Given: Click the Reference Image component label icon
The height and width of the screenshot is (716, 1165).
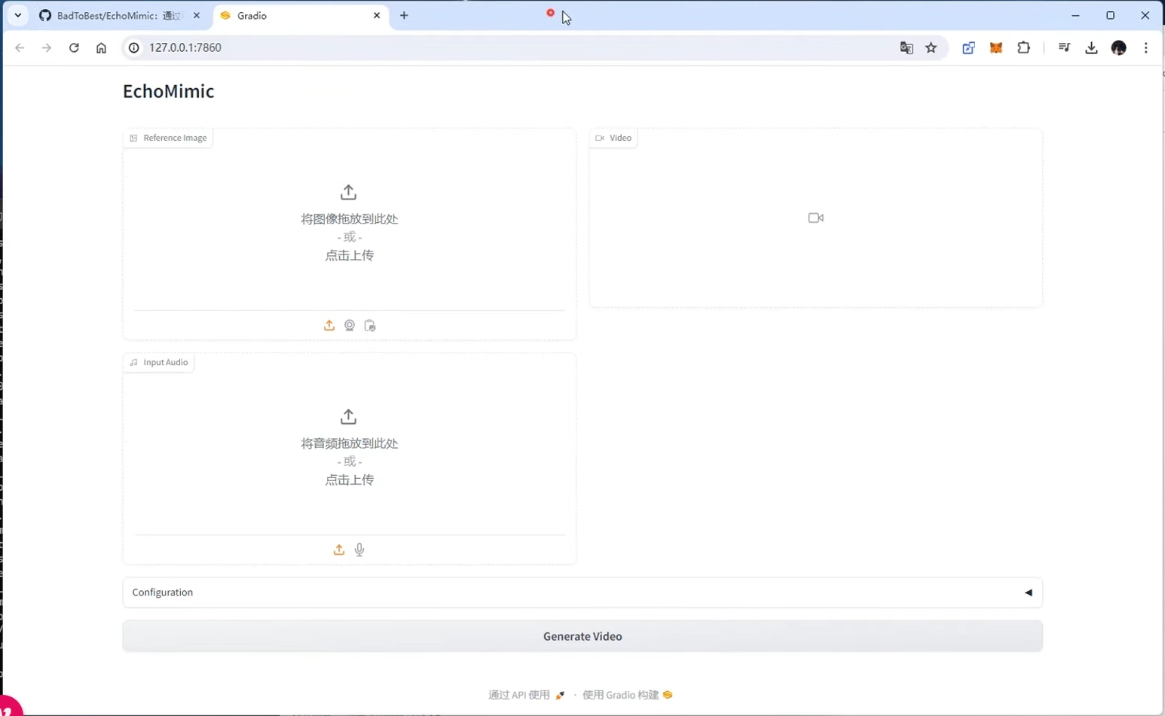Looking at the screenshot, I should tap(133, 137).
